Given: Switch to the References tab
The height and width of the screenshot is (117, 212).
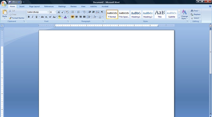Looking at the screenshot, I should 49,6.
